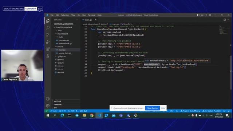Toggle the primary side bar
Image resolution: width=233 pixels, height=131 pixels.
point(198,15)
